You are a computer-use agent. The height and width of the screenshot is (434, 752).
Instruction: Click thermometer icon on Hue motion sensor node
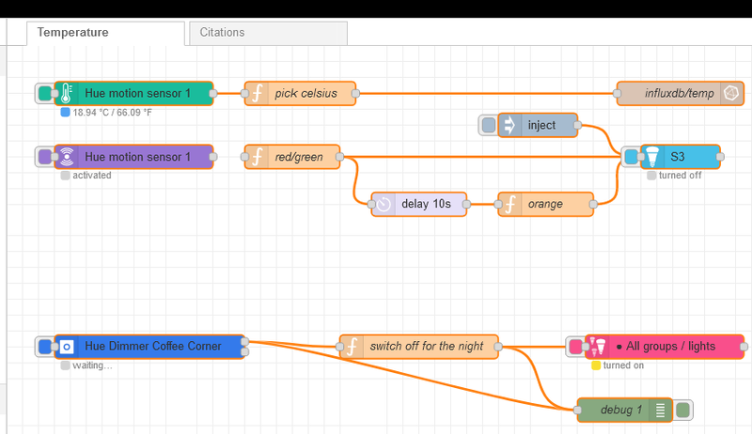67,93
